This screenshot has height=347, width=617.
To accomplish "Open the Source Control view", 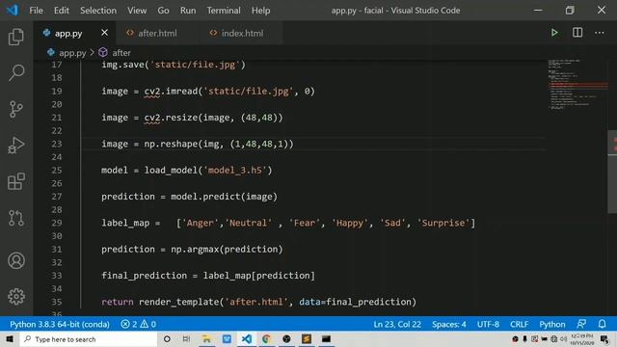I will 16,109.
